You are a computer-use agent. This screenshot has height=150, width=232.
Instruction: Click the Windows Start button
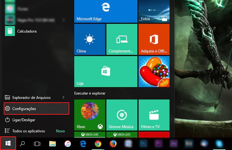pyautogui.click(x=8, y=143)
